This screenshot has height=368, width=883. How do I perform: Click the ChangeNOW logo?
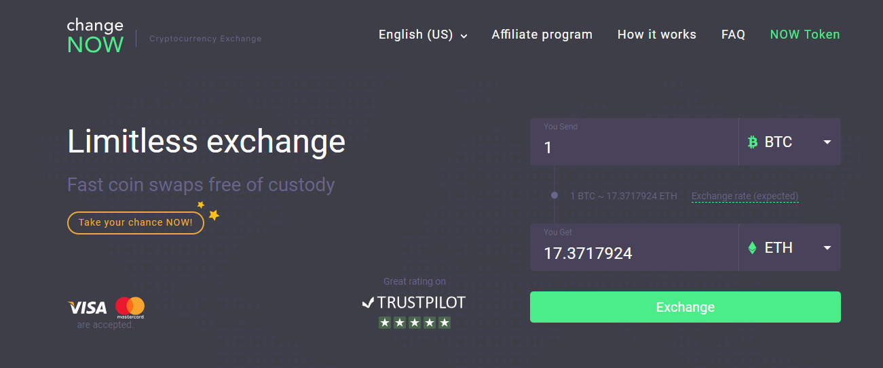[x=95, y=37]
